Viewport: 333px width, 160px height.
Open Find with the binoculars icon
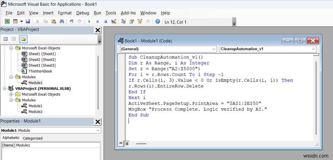pyautogui.click(x=62, y=21)
